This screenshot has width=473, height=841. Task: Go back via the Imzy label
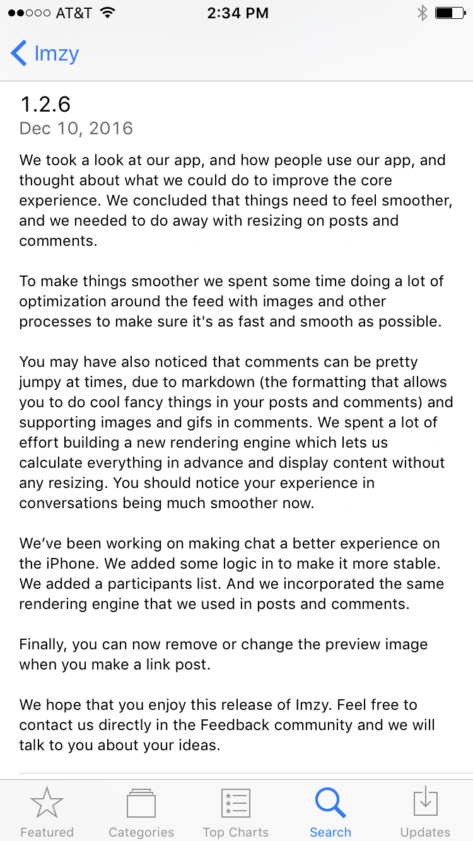click(56, 54)
